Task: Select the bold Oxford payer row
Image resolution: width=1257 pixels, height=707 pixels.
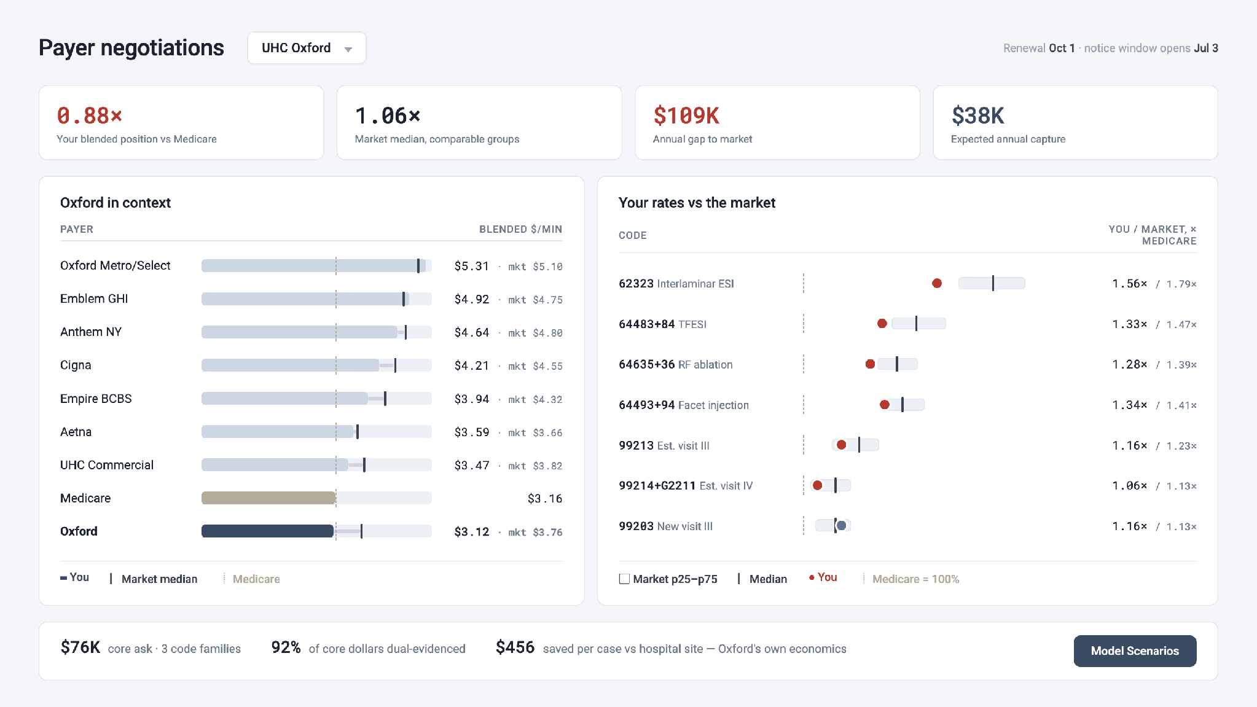Action: coord(311,531)
